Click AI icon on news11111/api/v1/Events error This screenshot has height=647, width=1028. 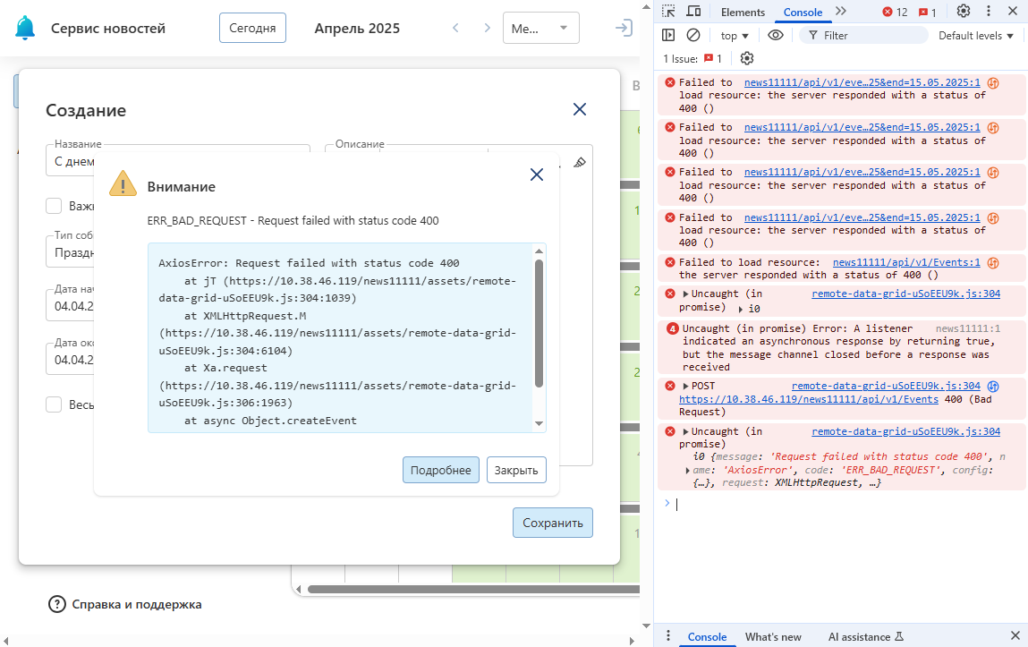(x=993, y=262)
